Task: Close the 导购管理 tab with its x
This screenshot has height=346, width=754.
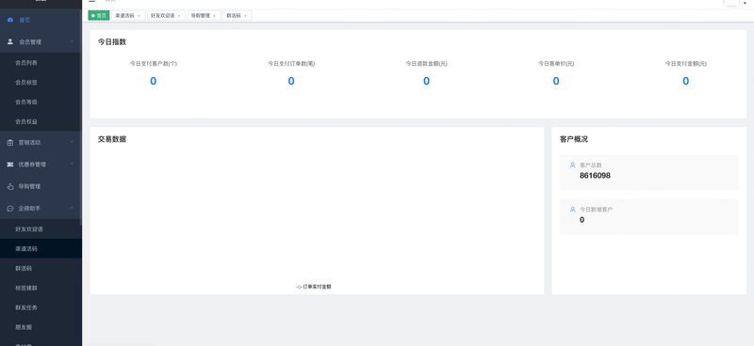Action: point(215,16)
